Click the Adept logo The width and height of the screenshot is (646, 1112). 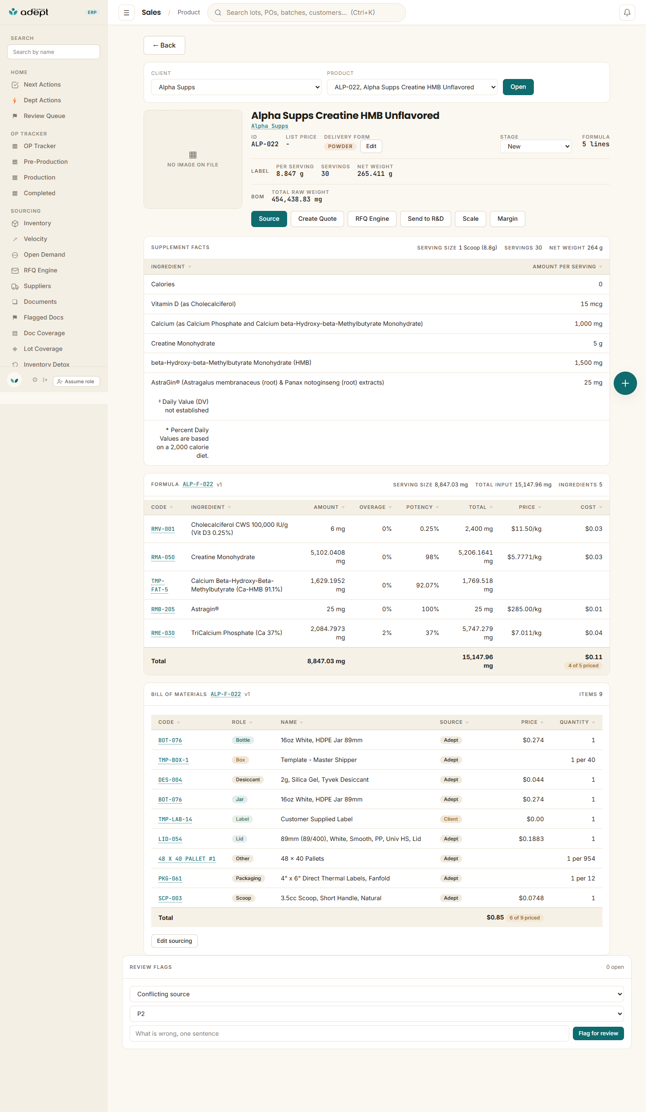29,12
